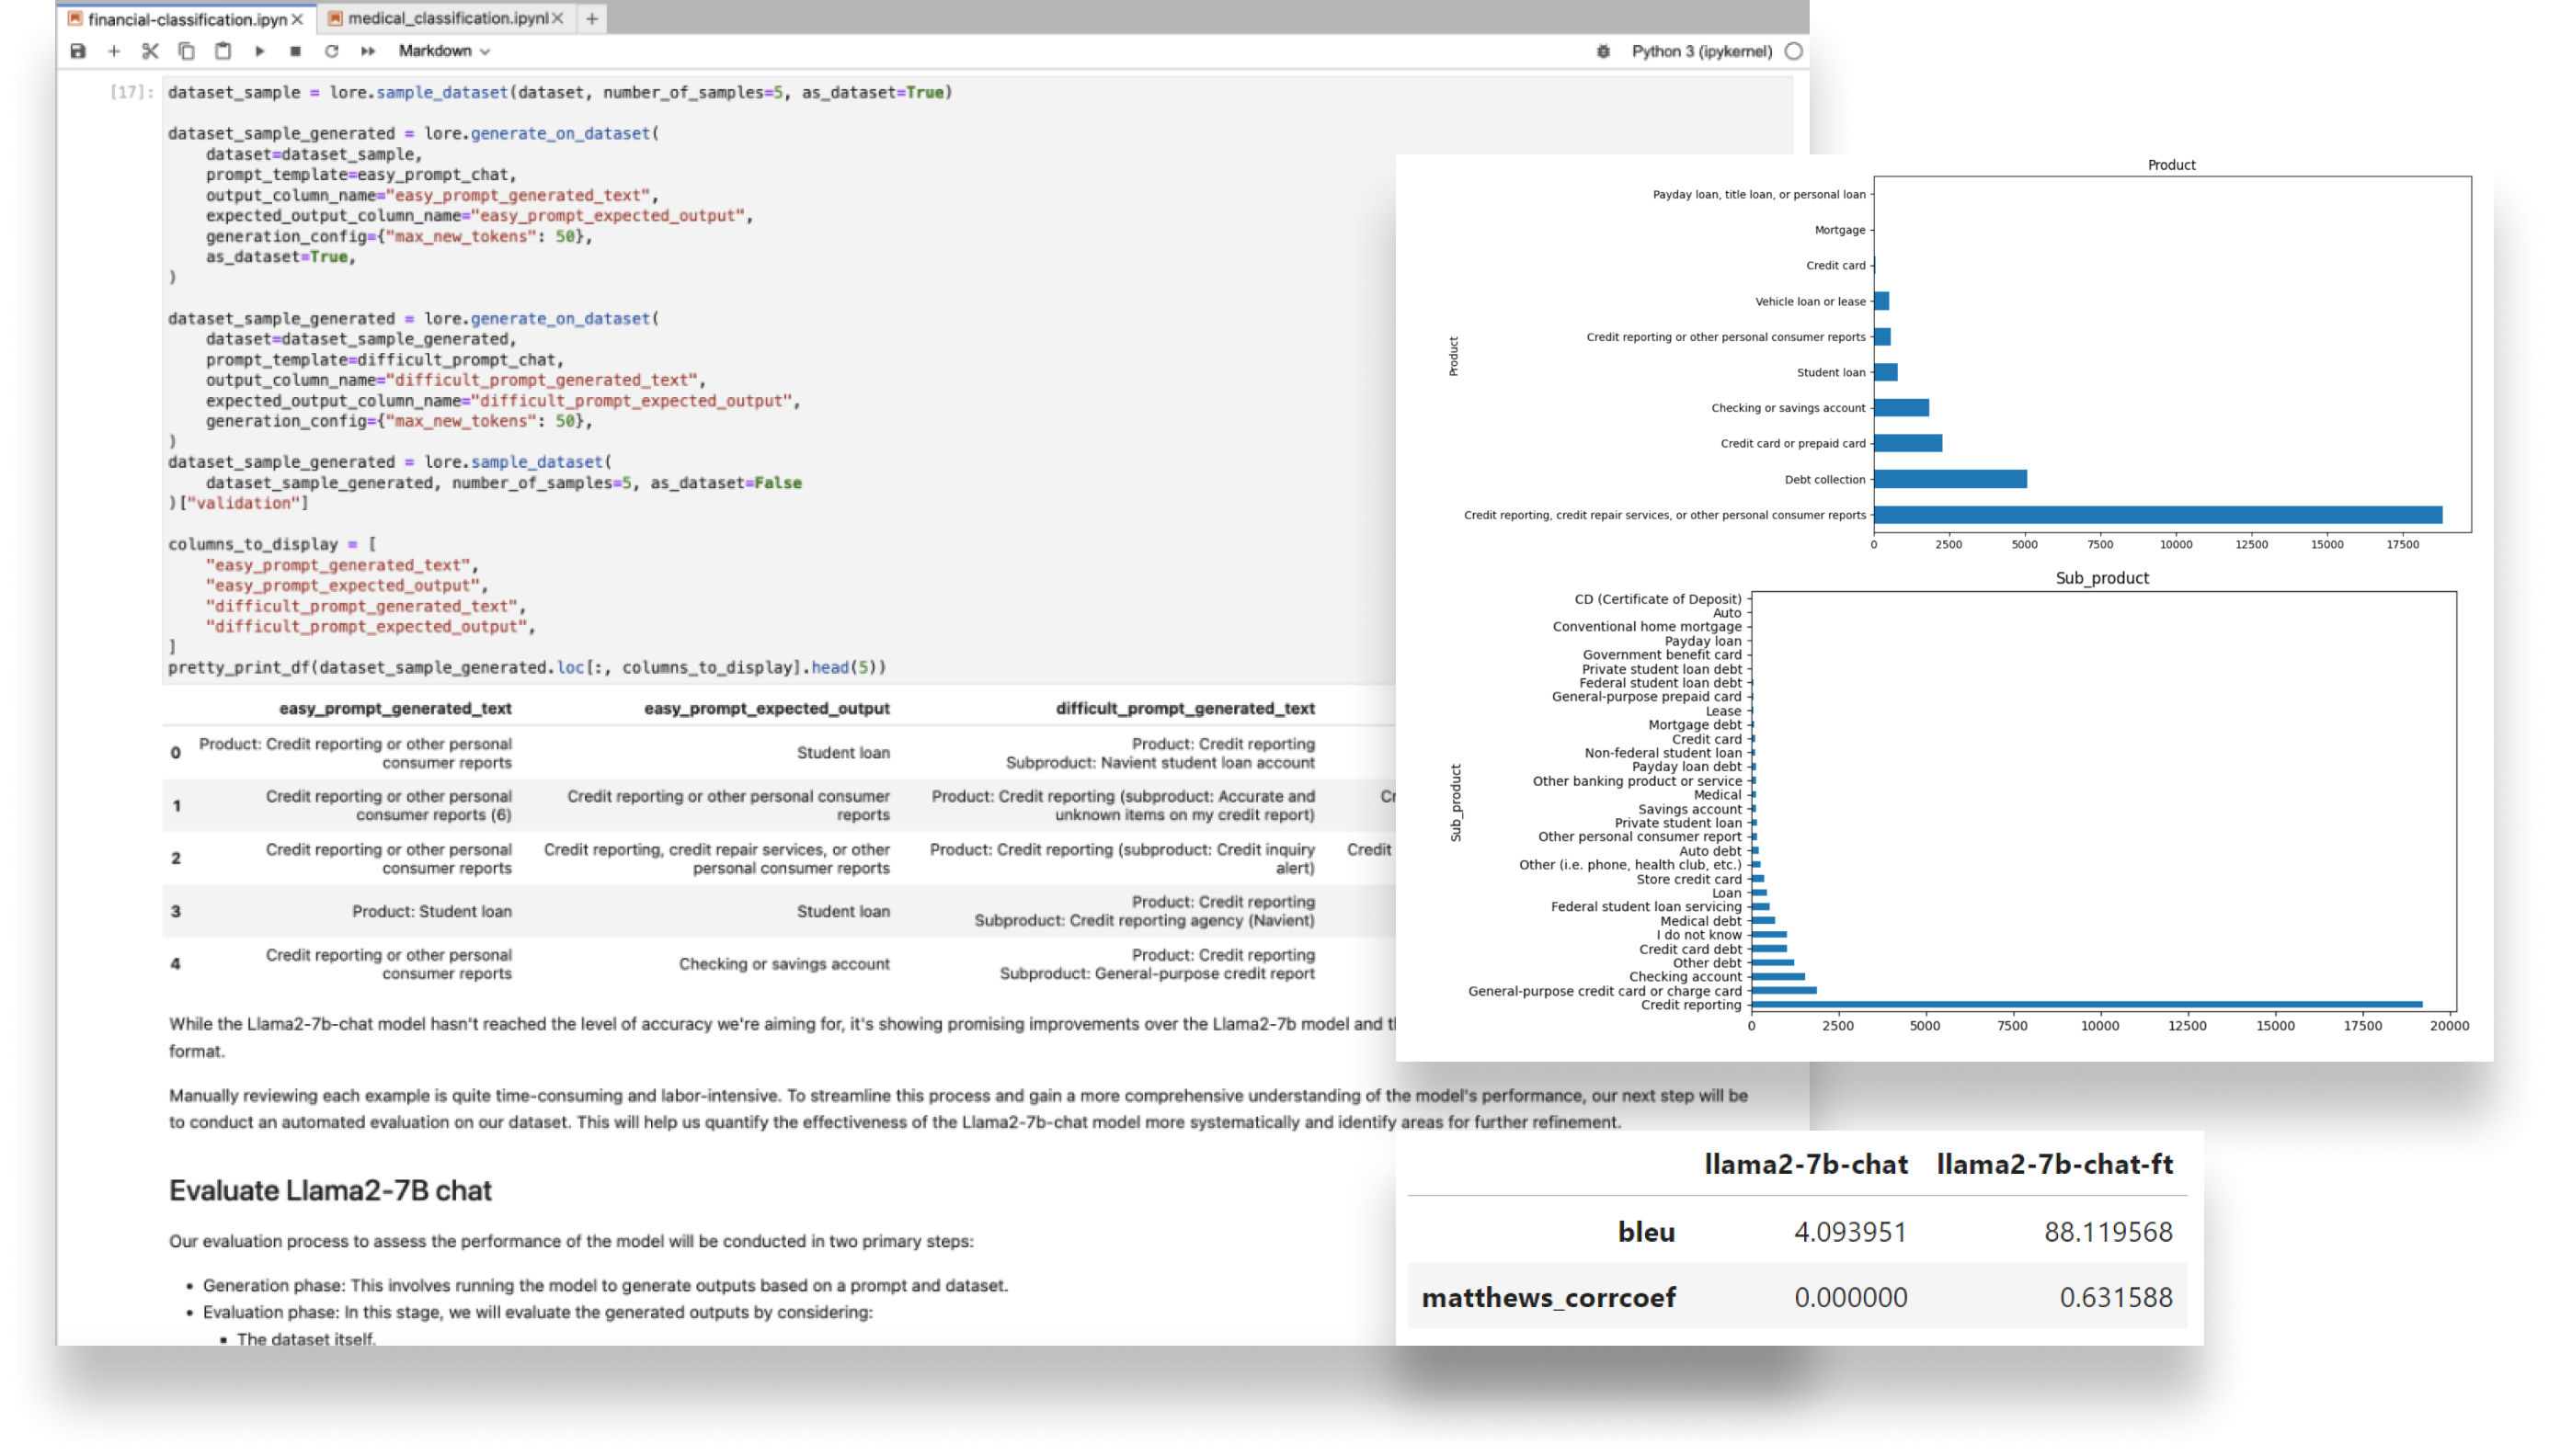Screen dimensions: 2549x1456
Task: Click the kernel status circle indicator
Action: click(1794, 51)
